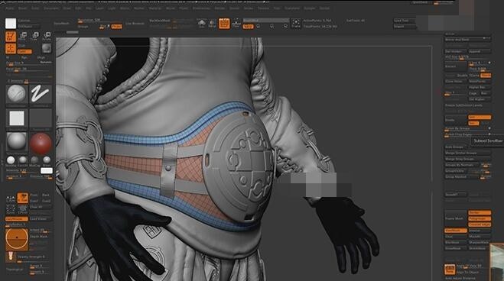This screenshot has height=281, width=504.
Task: Adjust the Z Intensity slider
Action: (x=29, y=82)
